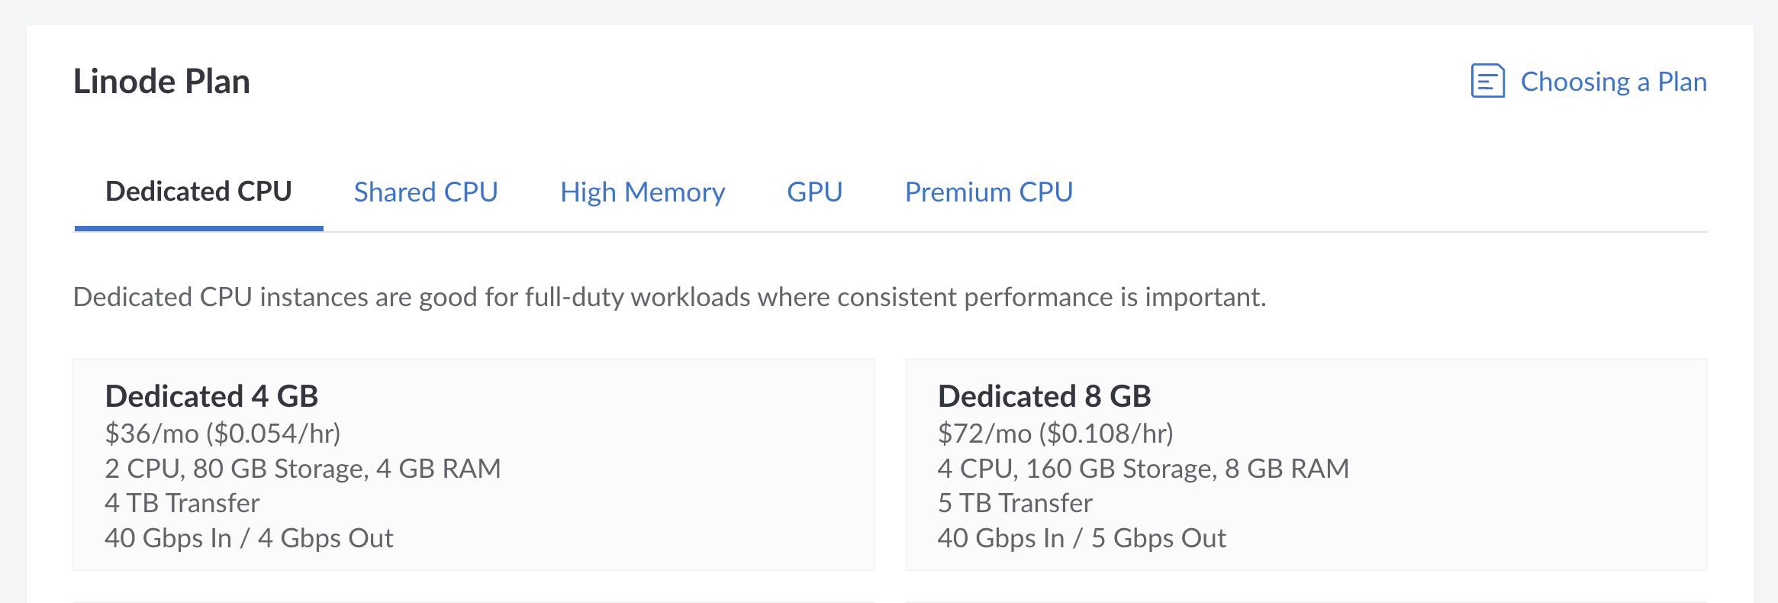Open the Choosing a Plan guide
This screenshot has width=1778, height=603.
pos(1613,82)
